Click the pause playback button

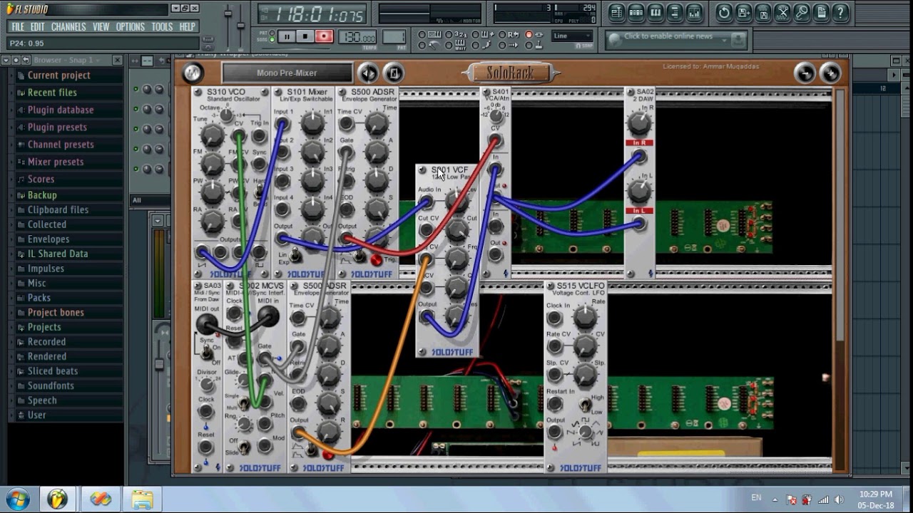tap(286, 36)
